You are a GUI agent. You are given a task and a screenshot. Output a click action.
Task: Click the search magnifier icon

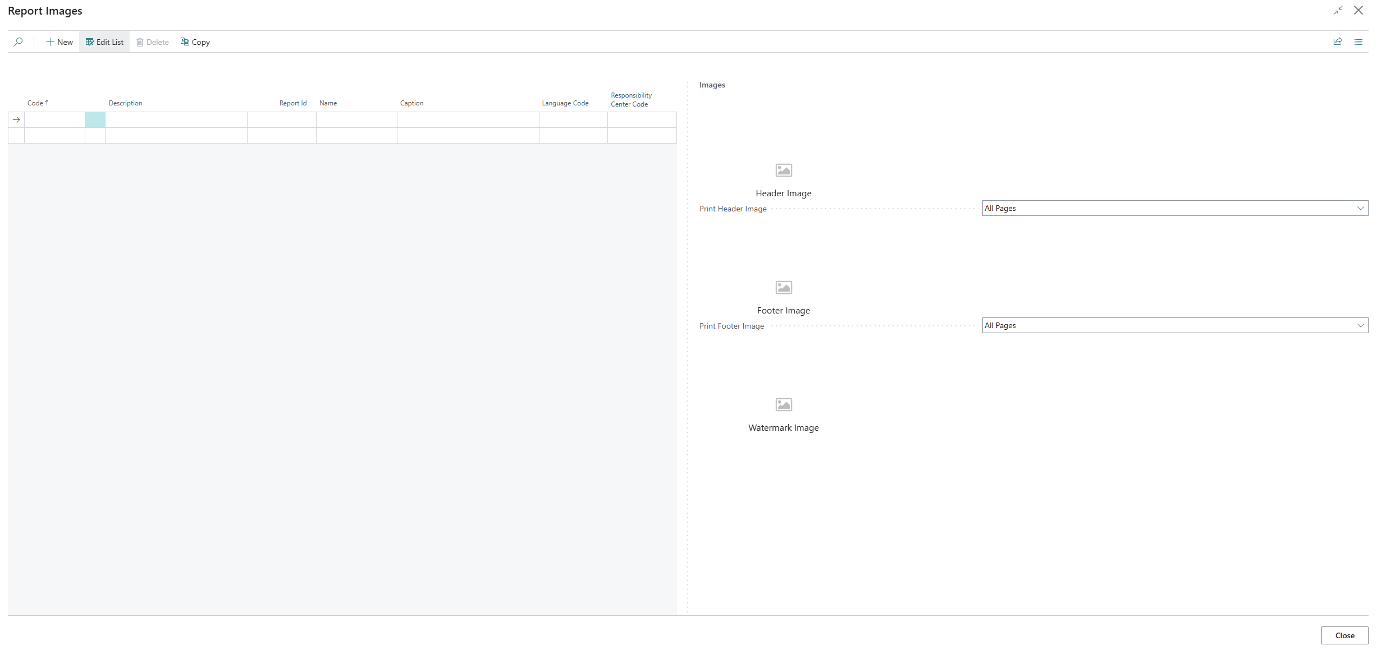18,42
